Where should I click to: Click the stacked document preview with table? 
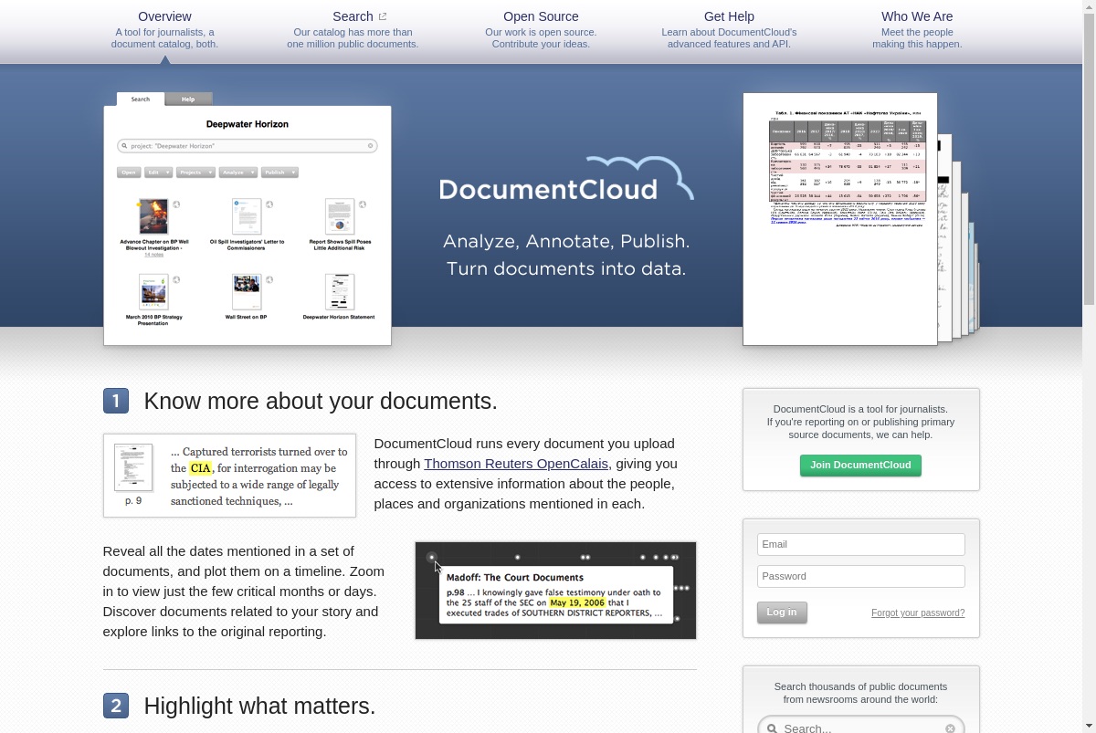(x=840, y=219)
